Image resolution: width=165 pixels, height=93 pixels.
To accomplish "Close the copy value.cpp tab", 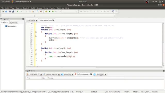I will [x=53, y=20].
